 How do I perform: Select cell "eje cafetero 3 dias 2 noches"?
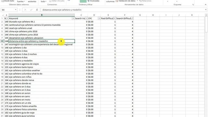[42, 54]
